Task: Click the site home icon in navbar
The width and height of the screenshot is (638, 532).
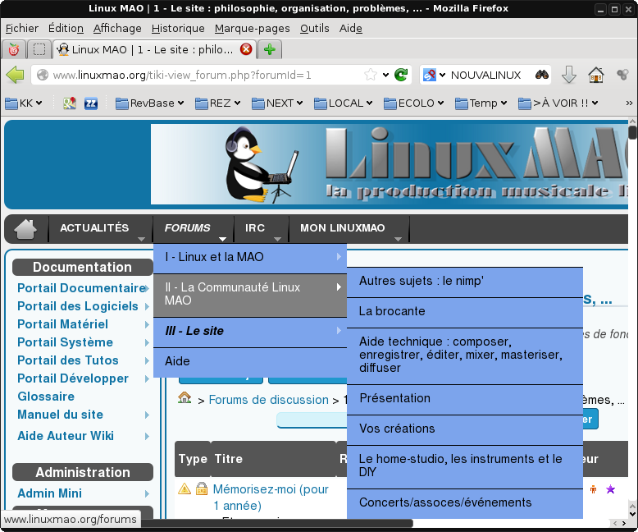Action: tap(25, 228)
